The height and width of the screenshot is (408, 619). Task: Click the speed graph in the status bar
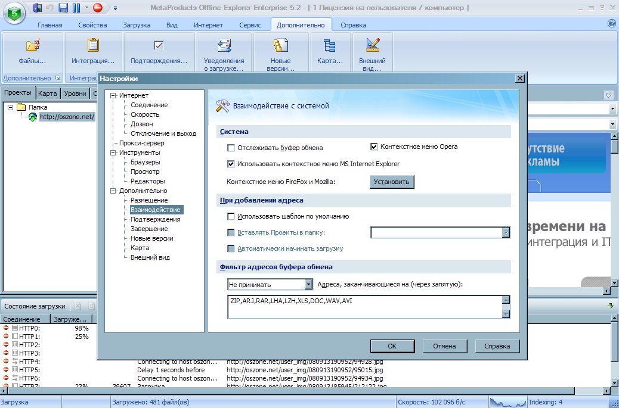click(x=507, y=402)
